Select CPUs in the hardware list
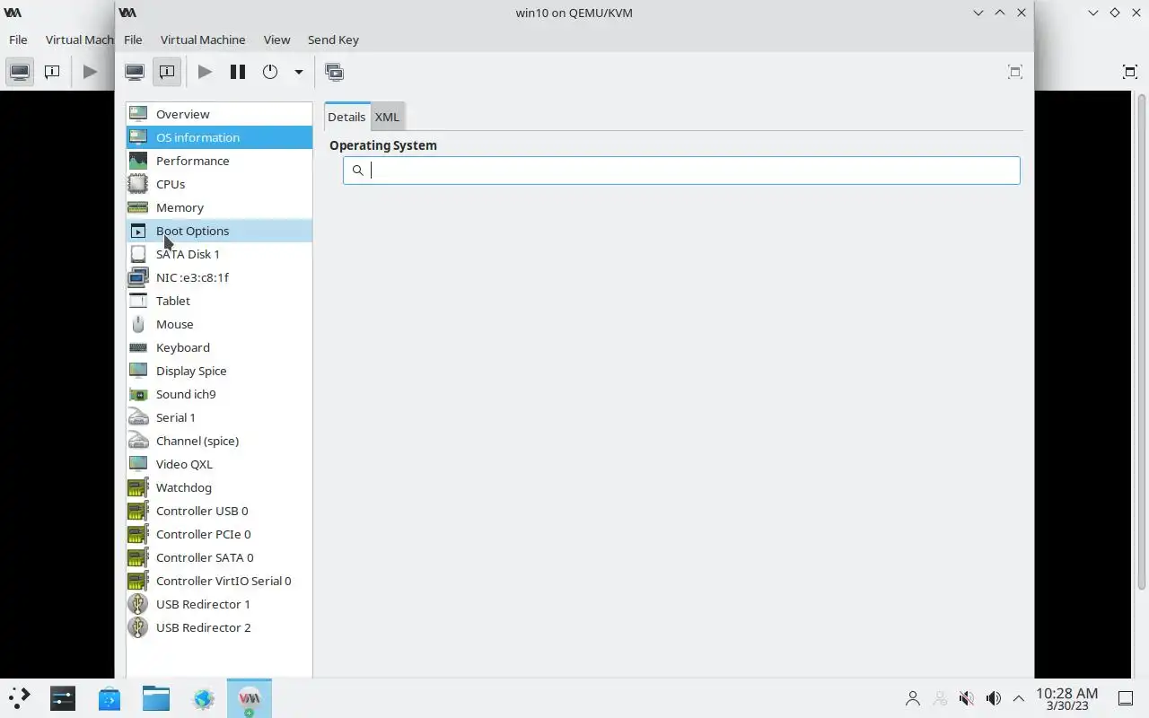This screenshot has width=1149, height=718. tap(219, 184)
